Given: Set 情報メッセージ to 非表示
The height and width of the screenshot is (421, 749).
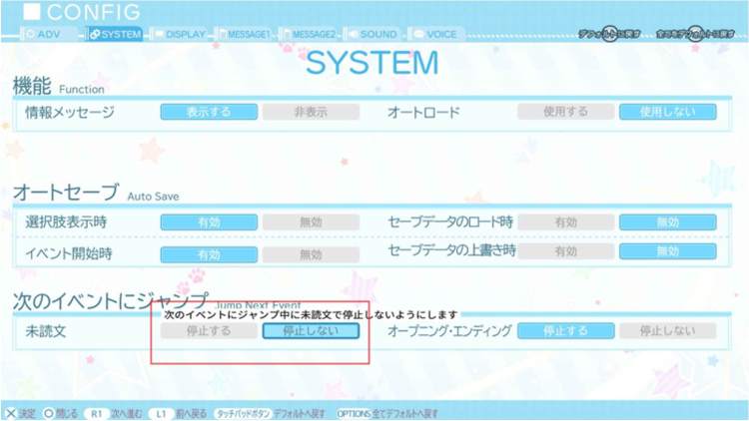Looking at the screenshot, I should click(311, 112).
